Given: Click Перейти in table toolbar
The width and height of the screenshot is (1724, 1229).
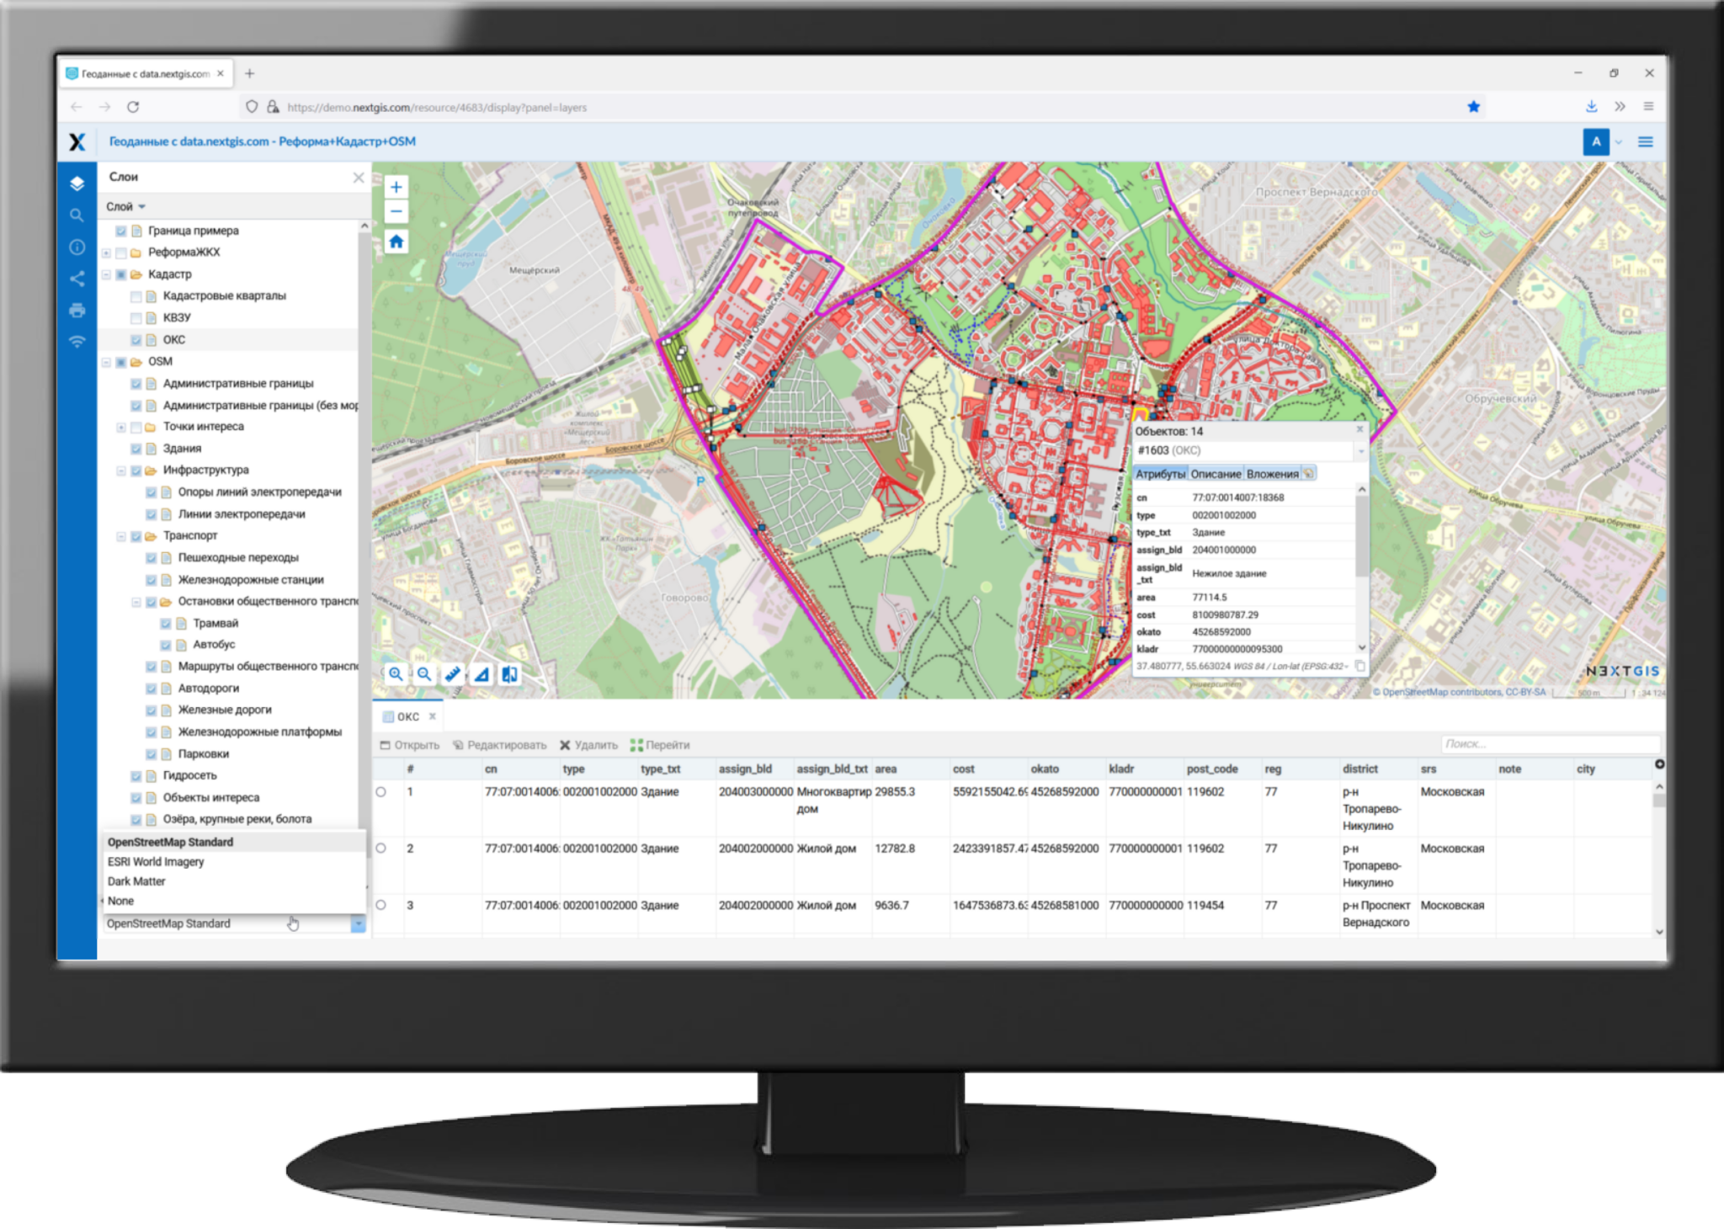Looking at the screenshot, I should click(x=660, y=745).
